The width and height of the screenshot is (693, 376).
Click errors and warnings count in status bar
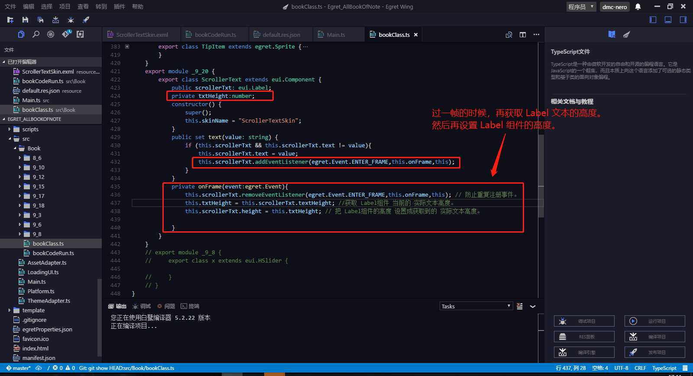[64, 368]
